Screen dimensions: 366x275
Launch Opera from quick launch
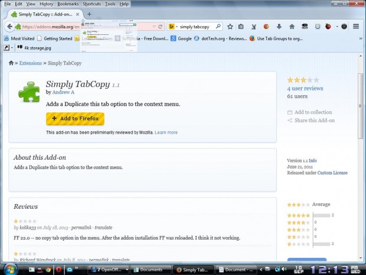pyautogui.click(x=58, y=270)
